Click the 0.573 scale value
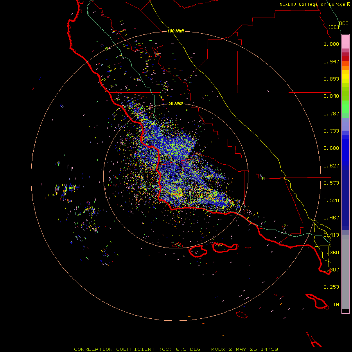This screenshot has width=352, height=352. pyautogui.click(x=331, y=183)
